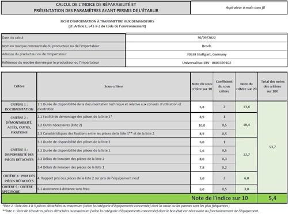Click the total 53,7 cell
Image resolution: width=288 pixels, height=214 pixels.
coord(272,147)
